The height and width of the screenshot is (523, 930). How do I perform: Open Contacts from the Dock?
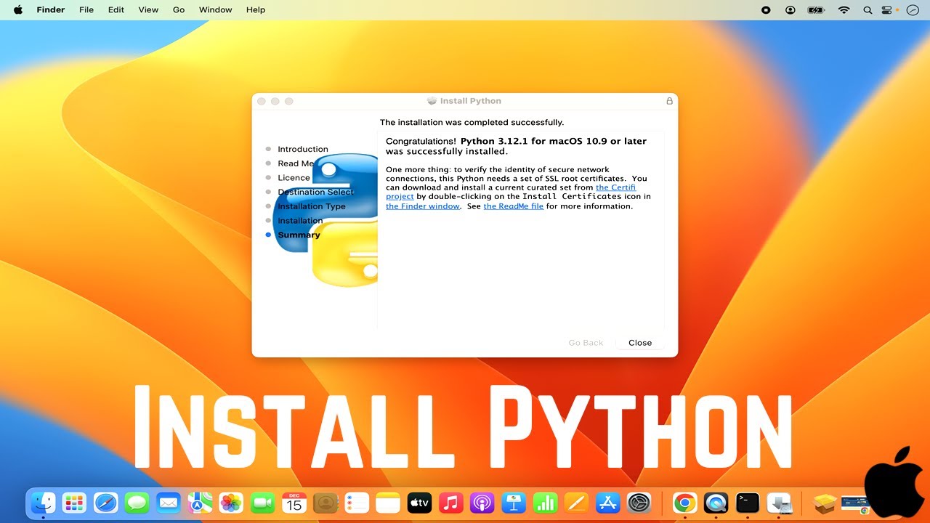click(325, 503)
